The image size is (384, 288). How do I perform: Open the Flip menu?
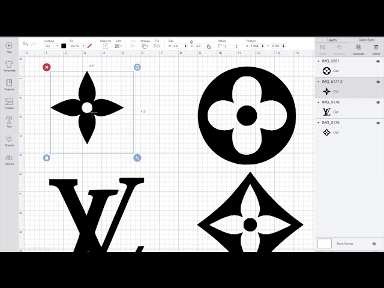[x=157, y=46]
